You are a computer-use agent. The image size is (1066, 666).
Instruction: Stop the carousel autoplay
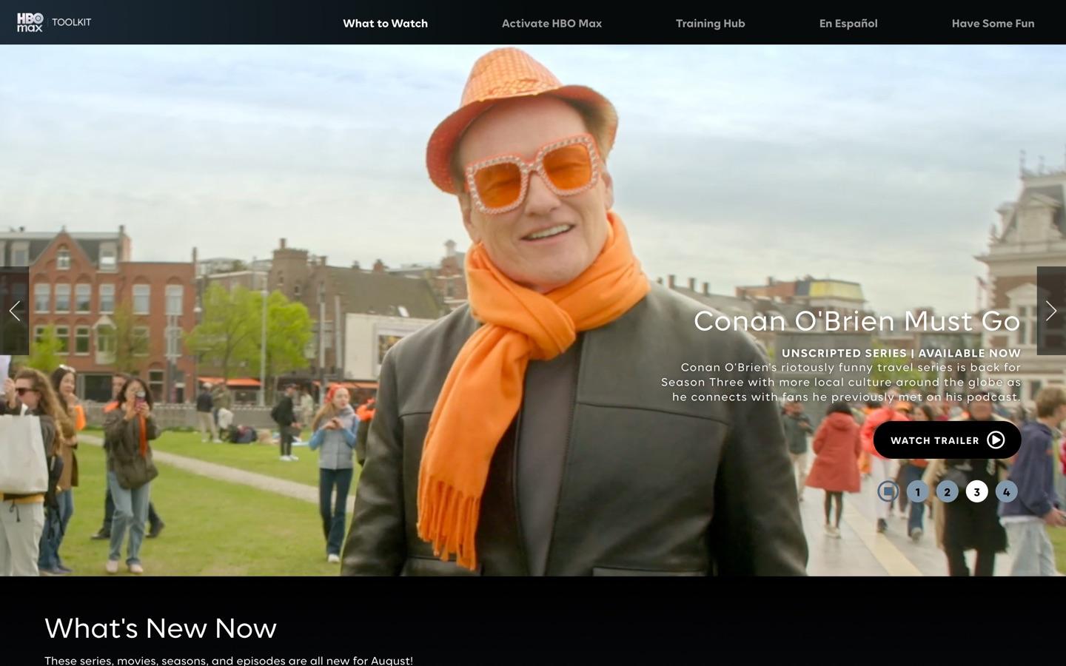(888, 491)
